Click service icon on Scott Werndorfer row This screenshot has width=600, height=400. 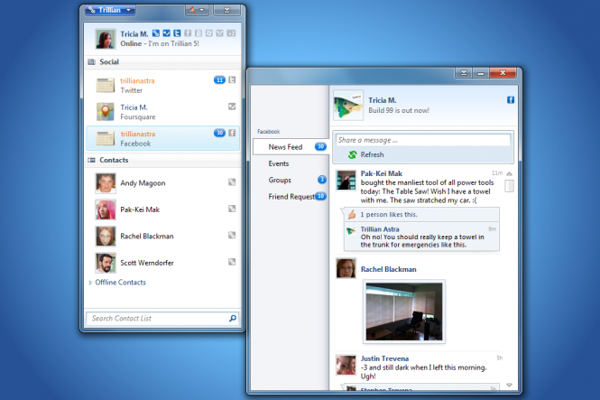tap(232, 262)
